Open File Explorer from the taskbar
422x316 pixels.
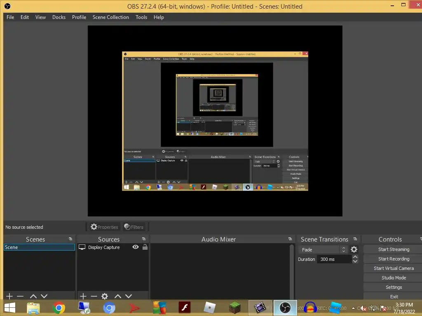(x=33, y=308)
